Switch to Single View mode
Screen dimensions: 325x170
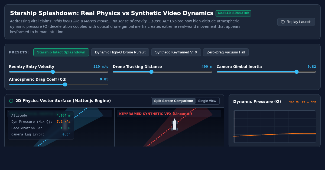207,101
